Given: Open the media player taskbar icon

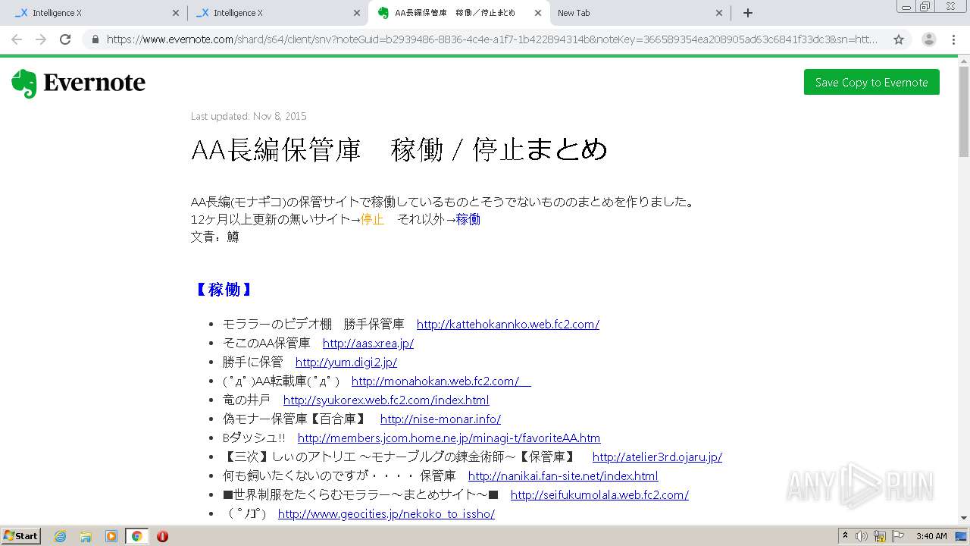Looking at the screenshot, I should point(111,536).
